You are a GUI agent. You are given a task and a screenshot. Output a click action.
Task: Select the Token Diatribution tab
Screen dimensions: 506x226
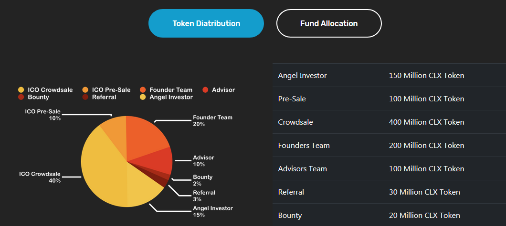[206, 23]
